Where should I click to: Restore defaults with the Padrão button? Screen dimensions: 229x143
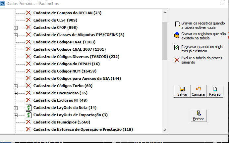point(215,91)
